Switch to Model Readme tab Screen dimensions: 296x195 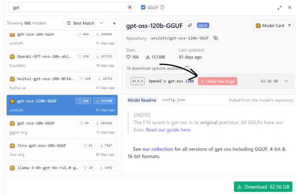click(142, 100)
